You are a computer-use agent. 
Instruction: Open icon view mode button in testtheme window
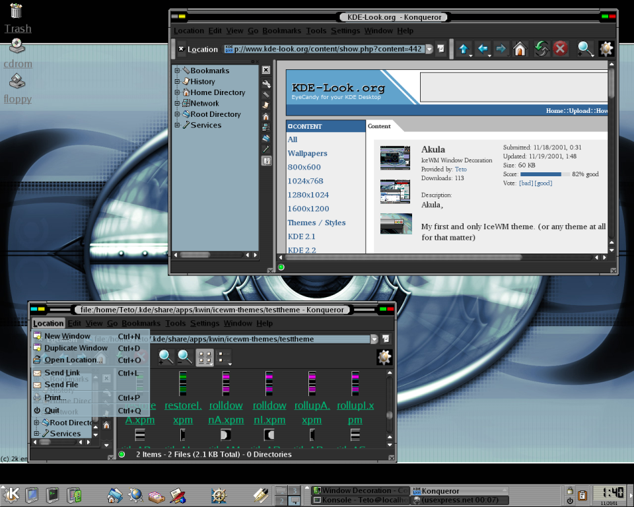click(205, 357)
